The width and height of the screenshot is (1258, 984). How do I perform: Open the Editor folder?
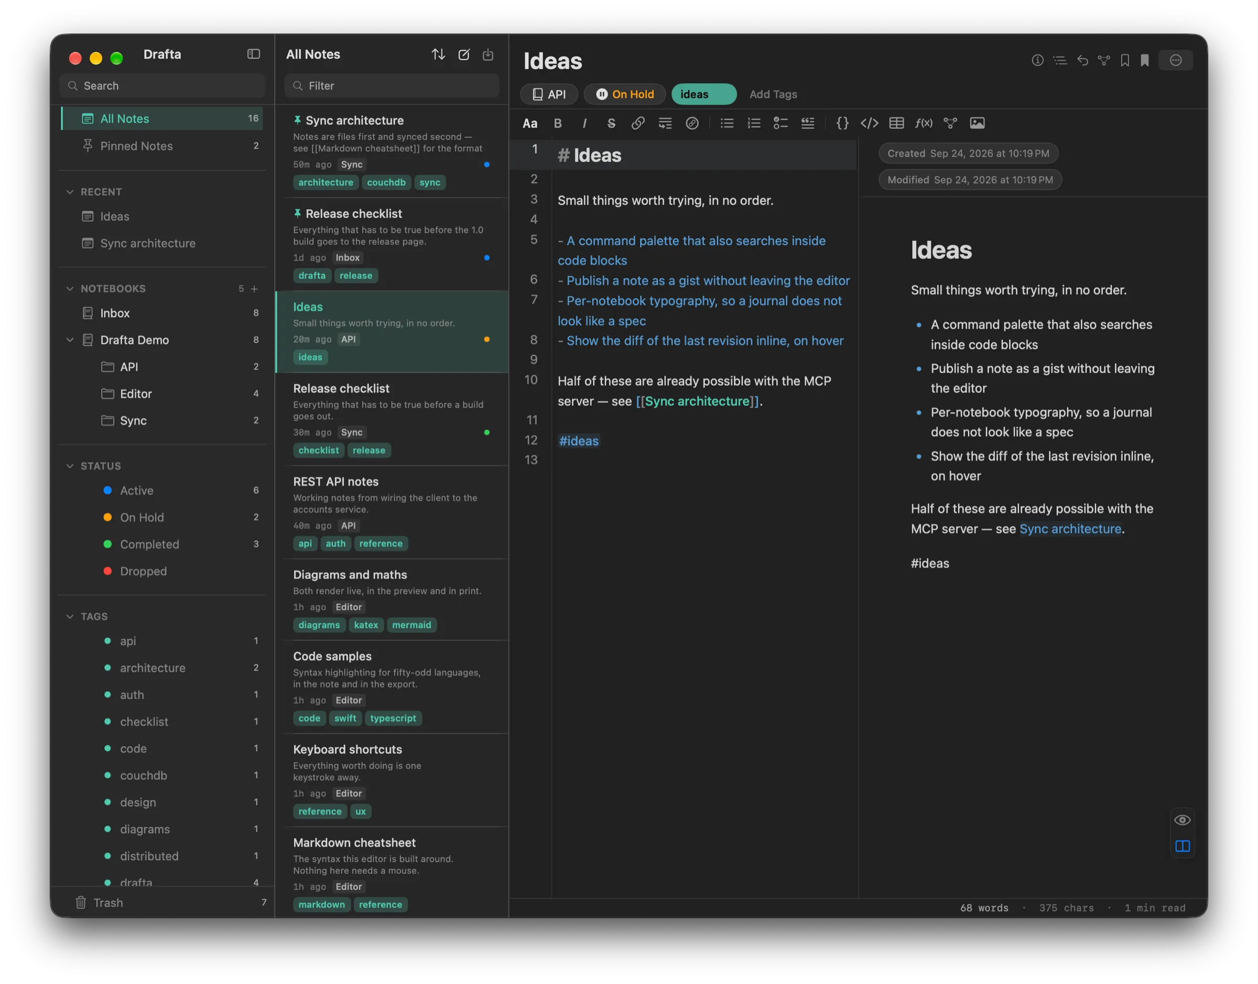tap(162, 393)
